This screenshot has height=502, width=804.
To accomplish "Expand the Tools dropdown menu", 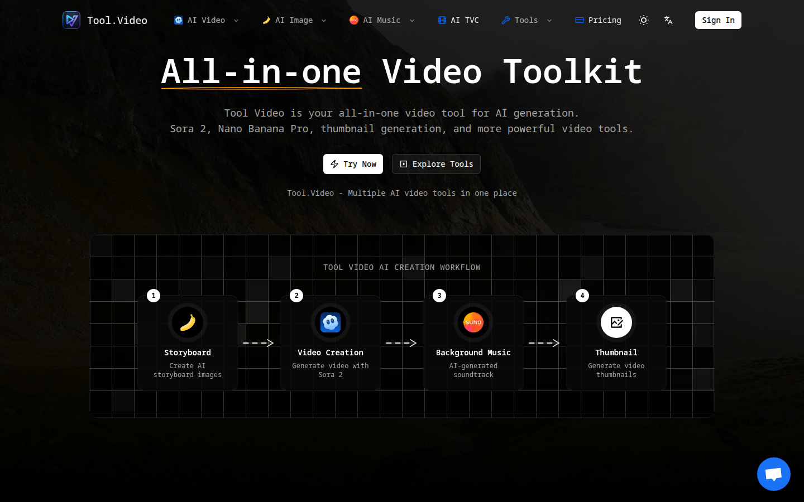I will coord(527,20).
